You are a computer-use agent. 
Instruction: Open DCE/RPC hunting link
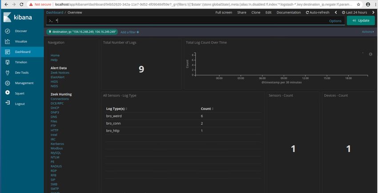point(57,103)
